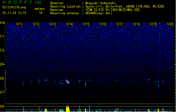Click the kHz axis unit label
Image resolution: width=176 pixels, height=112 pixels.
pyautogui.click(x=3, y=23)
